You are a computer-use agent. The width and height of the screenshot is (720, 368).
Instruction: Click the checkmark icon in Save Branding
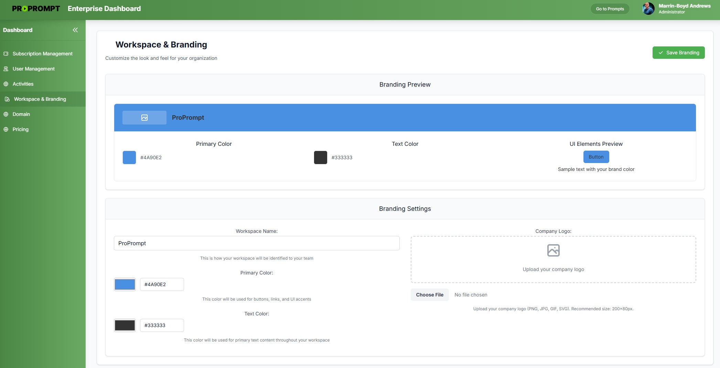coord(660,53)
